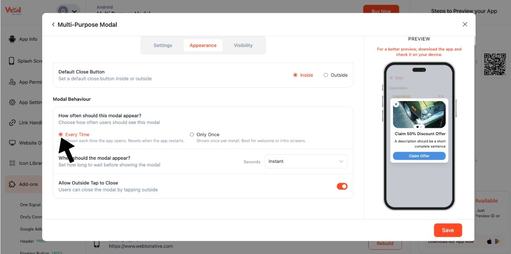Switch to the Visibility tab

point(243,46)
